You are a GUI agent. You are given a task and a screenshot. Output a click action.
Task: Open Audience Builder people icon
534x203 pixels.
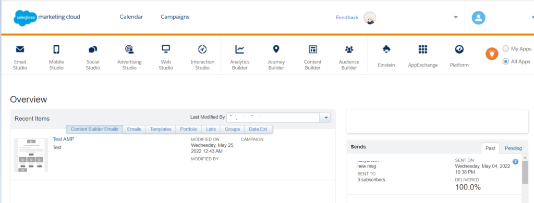[x=349, y=49]
